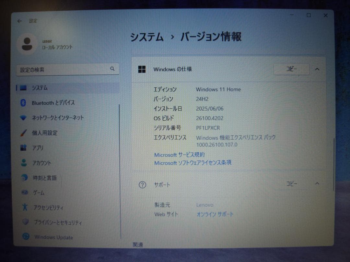Image resolution: width=350 pixels, height=262 pixels.
Task: Open Bluetooth とデバイス settings page
Action: [53, 103]
